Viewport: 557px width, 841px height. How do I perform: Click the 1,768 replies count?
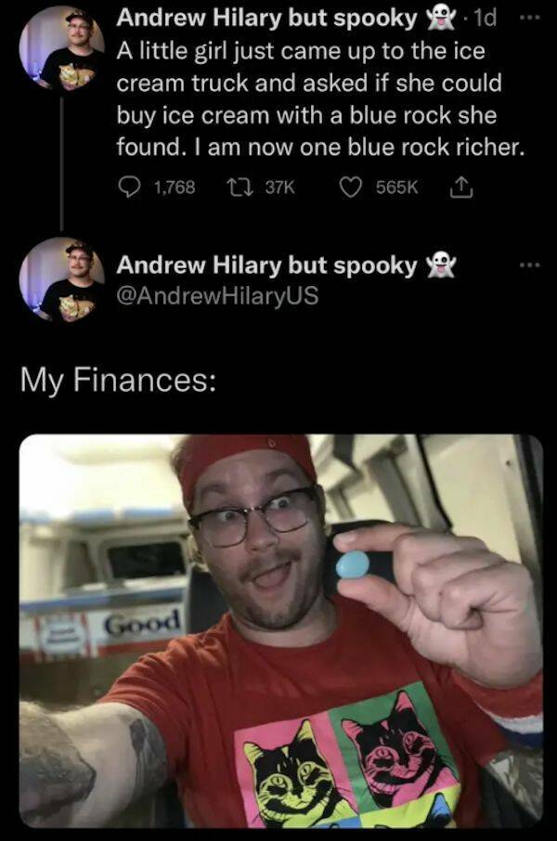[x=175, y=188]
